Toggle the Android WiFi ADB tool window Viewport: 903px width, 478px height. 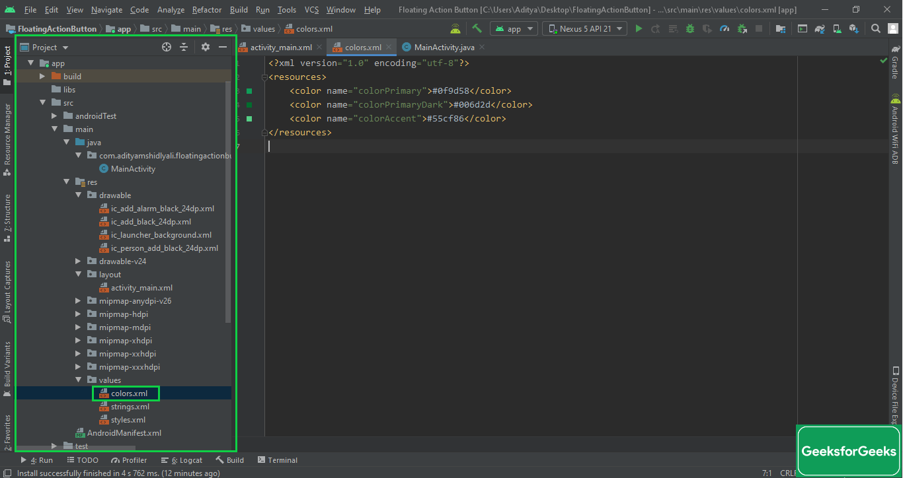[895, 129]
